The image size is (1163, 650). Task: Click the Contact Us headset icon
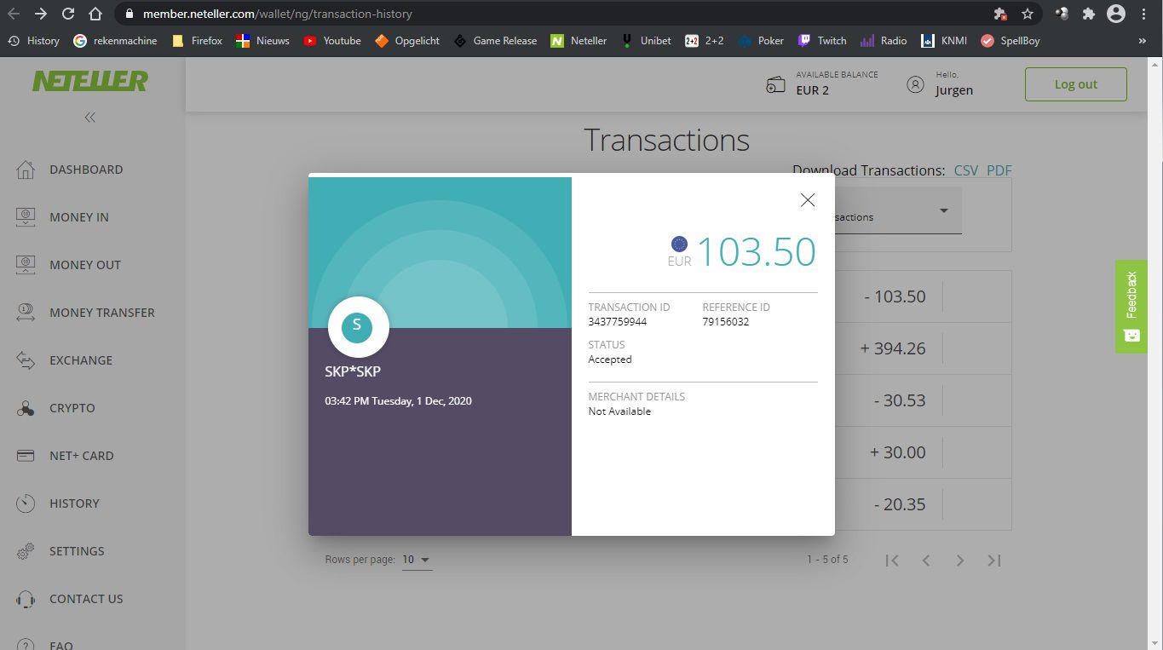[x=26, y=599]
